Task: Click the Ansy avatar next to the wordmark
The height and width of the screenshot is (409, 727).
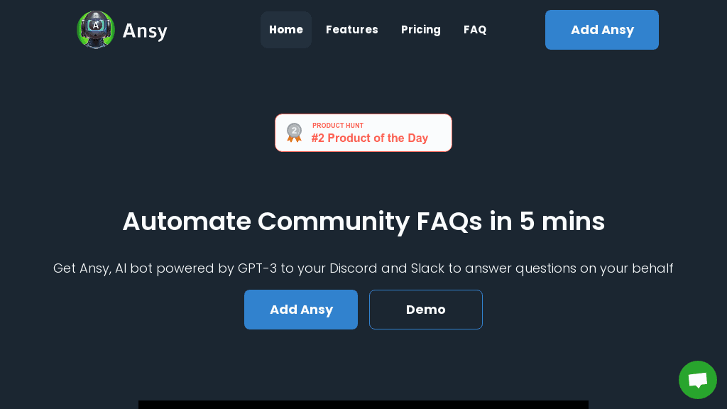Action: pyautogui.click(x=96, y=30)
